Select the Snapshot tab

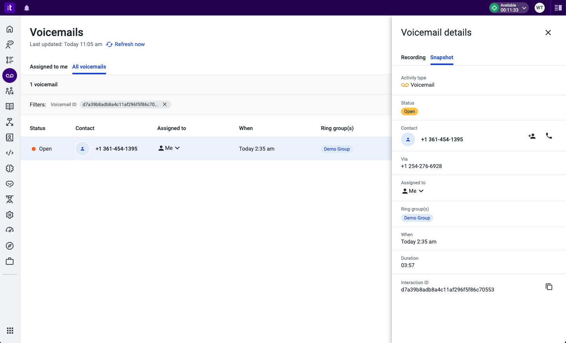tap(442, 57)
